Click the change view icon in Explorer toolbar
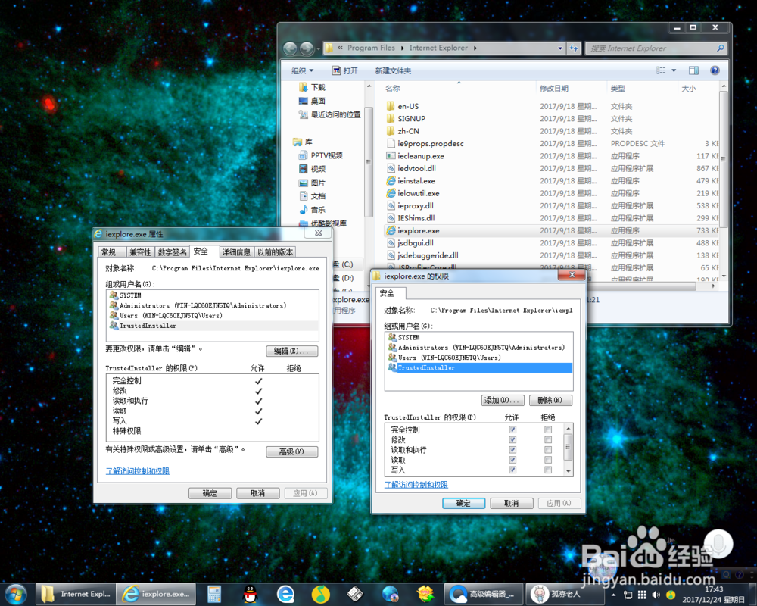Image resolution: width=757 pixels, height=606 pixels. pos(661,70)
